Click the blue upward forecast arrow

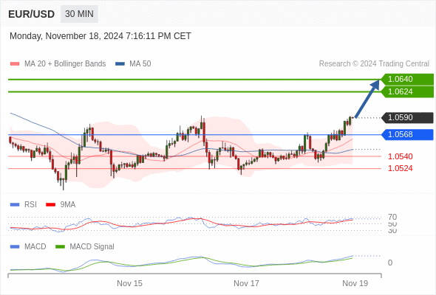367,99
